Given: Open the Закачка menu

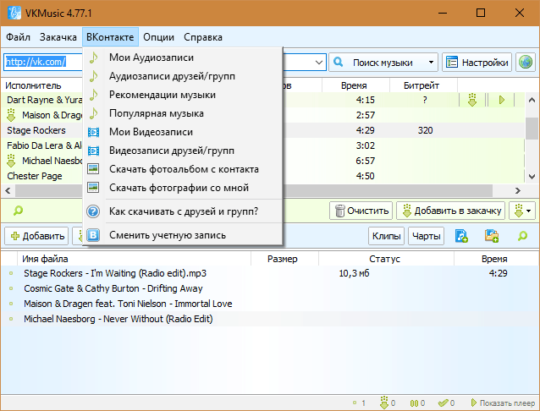Looking at the screenshot, I should coord(58,37).
